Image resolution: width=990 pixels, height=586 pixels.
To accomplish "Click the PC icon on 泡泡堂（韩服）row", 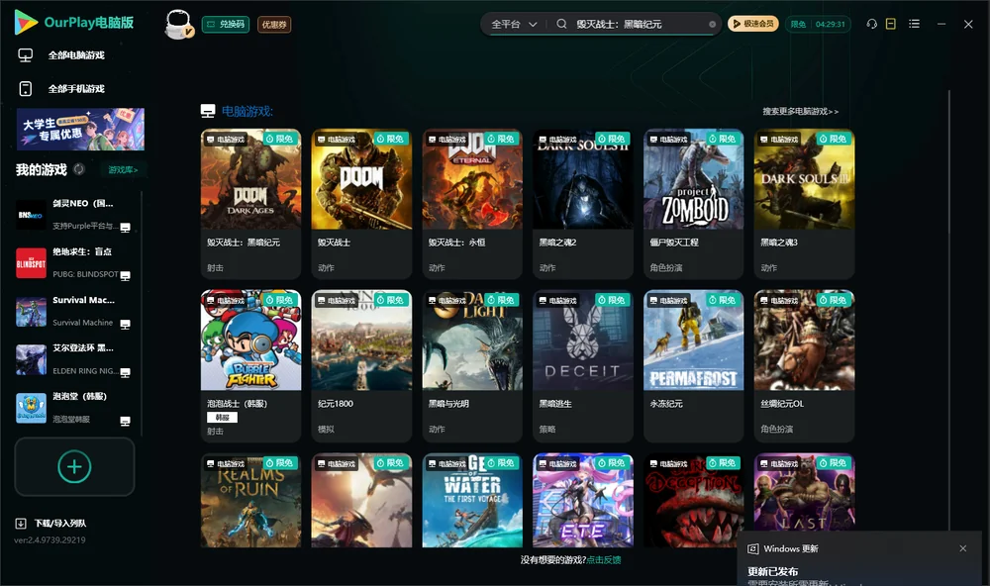I will pos(125,422).
